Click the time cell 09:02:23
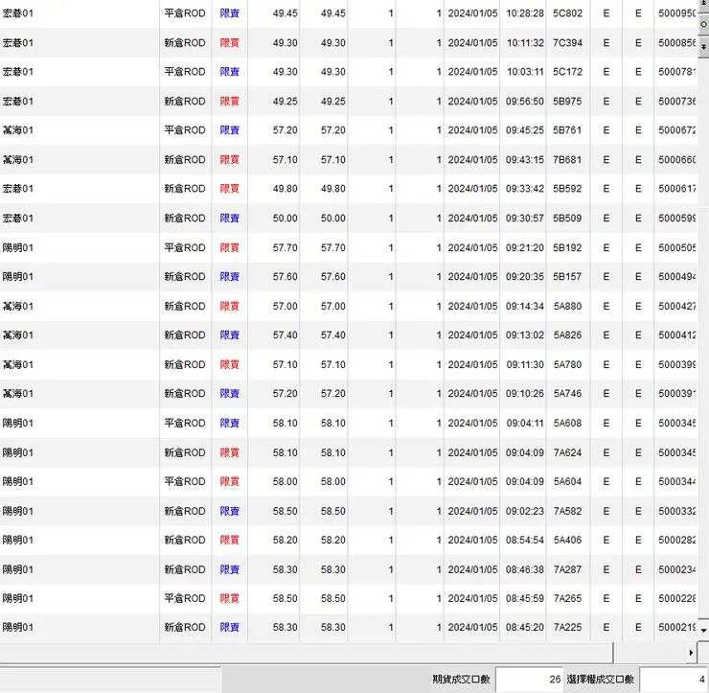Viewport: 709px width, 693px height. click(525, 511)
